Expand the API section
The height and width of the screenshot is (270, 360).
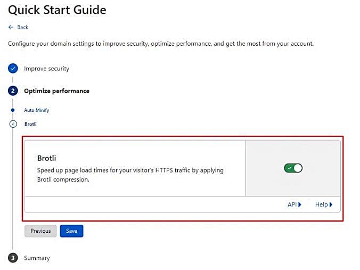coord(294,204)
